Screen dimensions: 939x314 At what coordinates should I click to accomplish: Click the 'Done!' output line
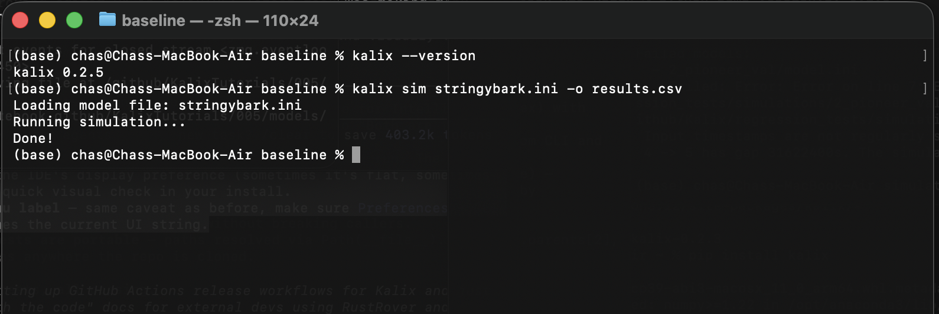click(x=33, y=138)
